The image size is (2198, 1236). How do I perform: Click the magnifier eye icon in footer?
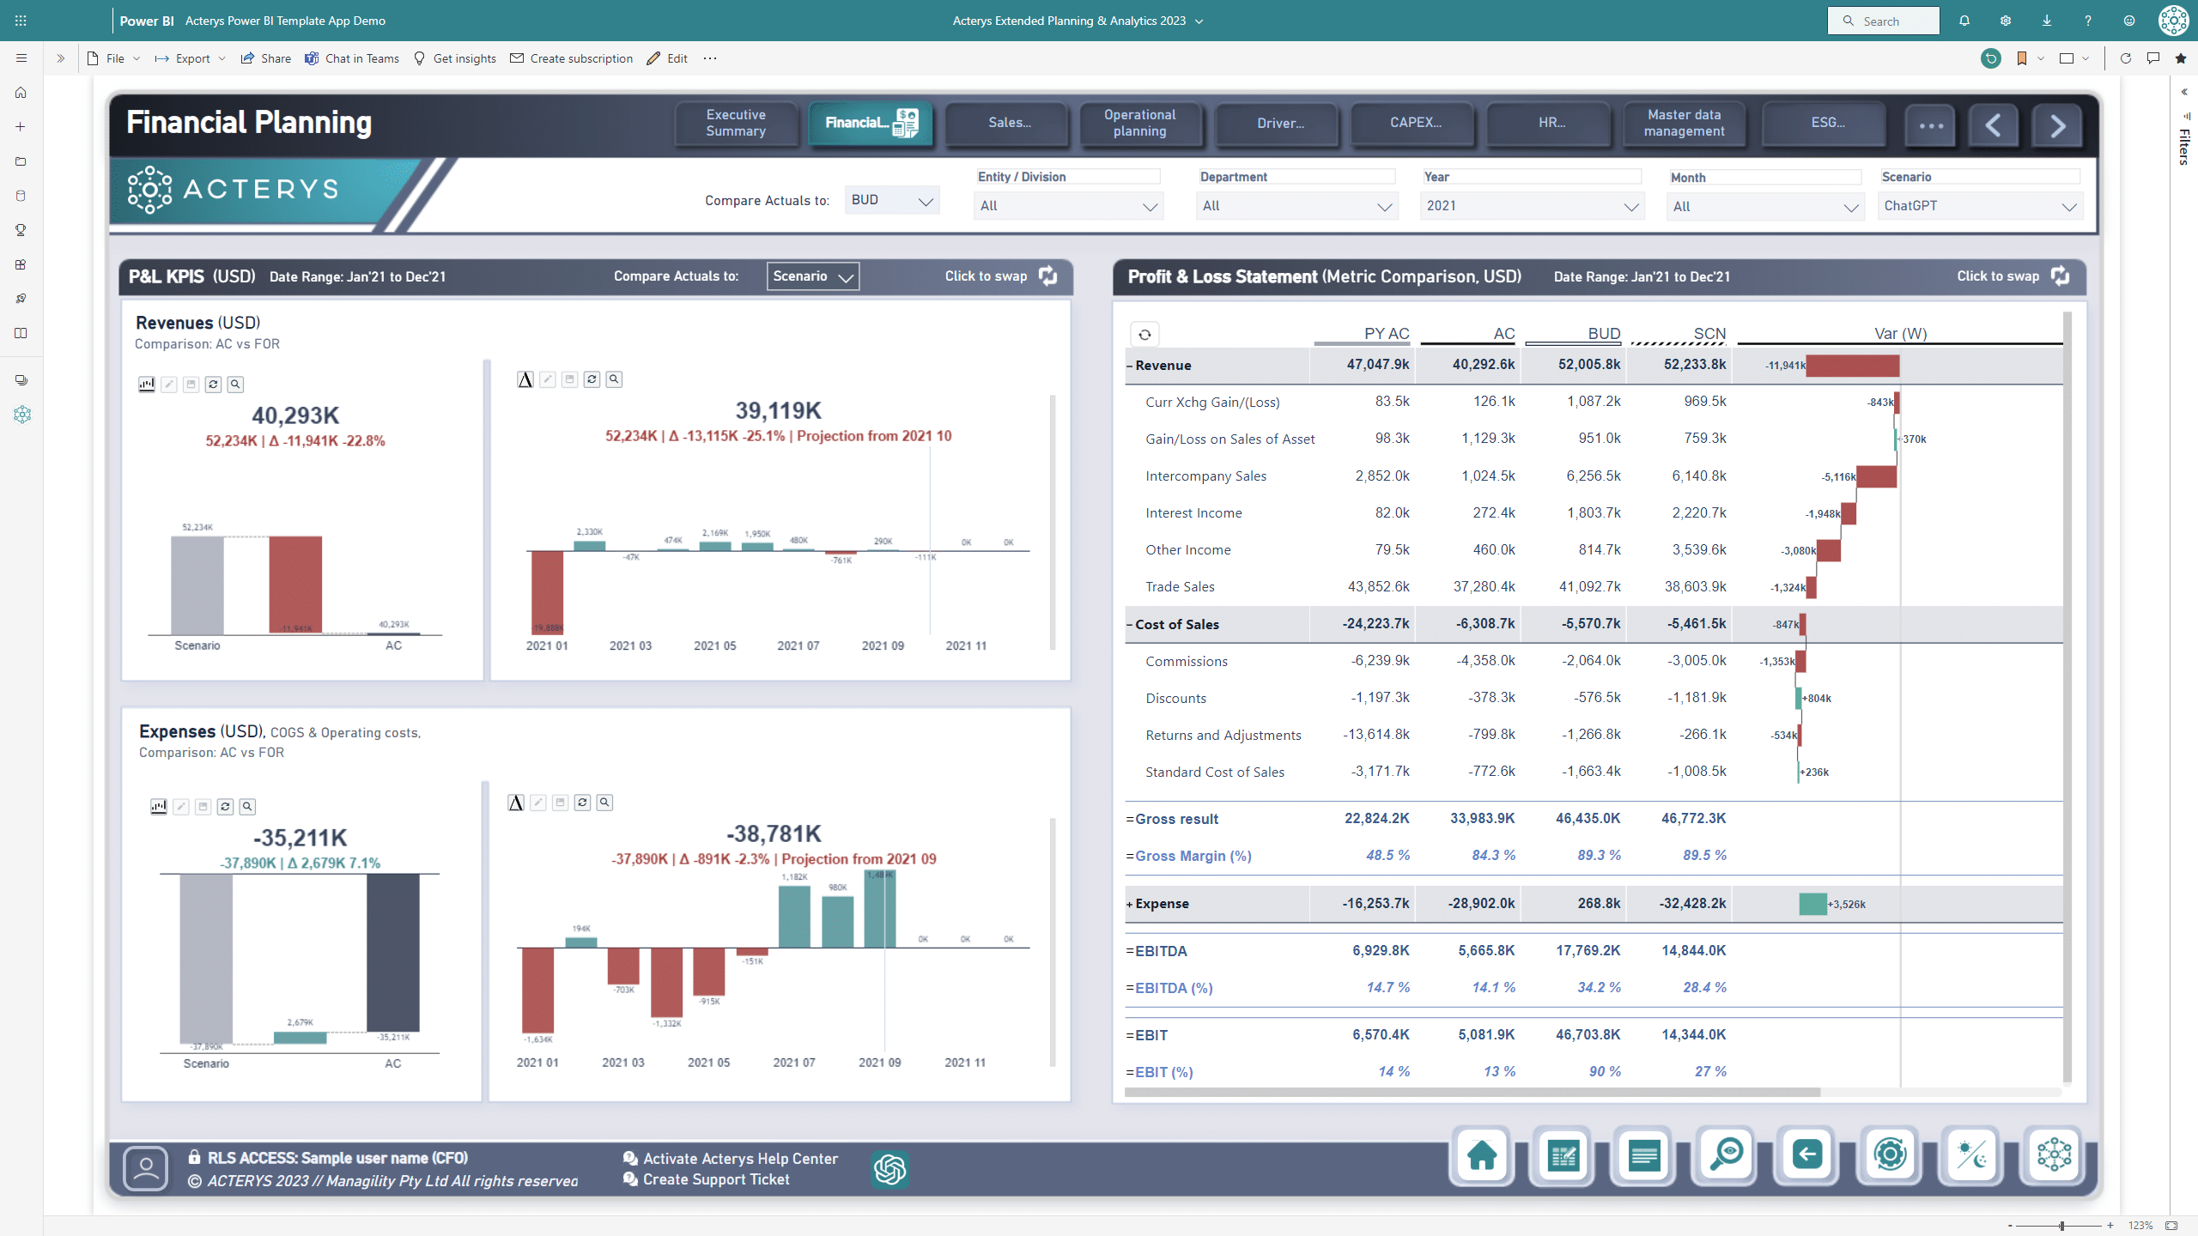[1726, 1155]
